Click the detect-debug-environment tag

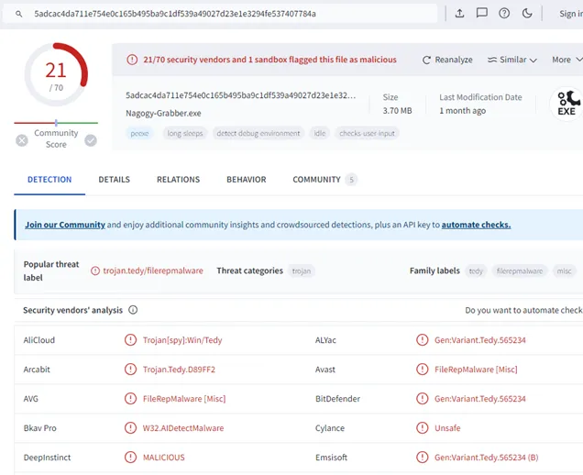coord(258,133)
